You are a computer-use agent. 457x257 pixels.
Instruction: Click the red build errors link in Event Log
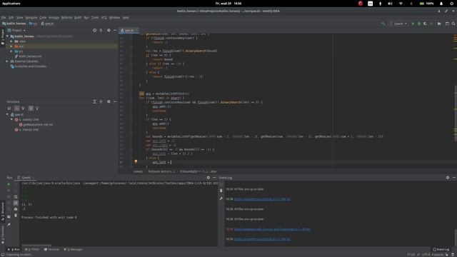(x=272, y=229)
